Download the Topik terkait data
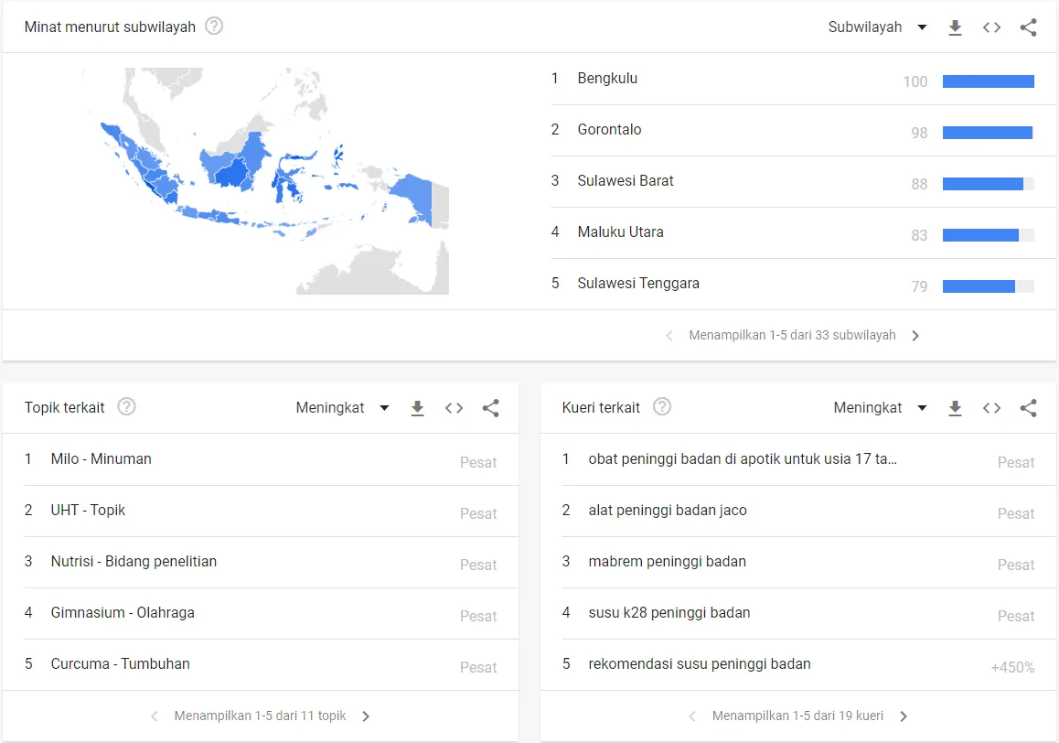The width and height of the screenshot is (1059, 743). [x=418, y=407]
